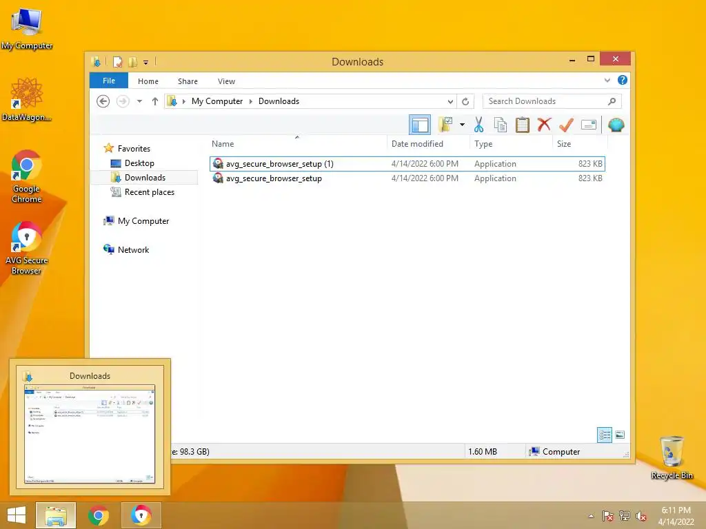Click the taskbar clock showing 6:11 PM
This screenshot has width=706, height=529.
(676, 516)
